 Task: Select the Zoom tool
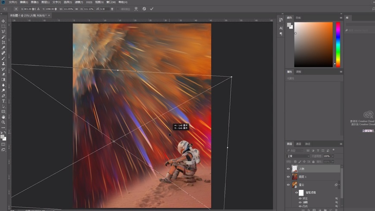pyautogui.click(x=3, y=122)
